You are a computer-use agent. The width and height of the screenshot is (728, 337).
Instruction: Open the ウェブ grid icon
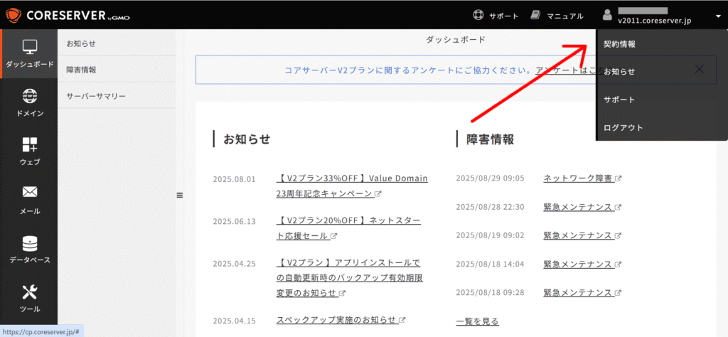pyautogui.click(x=30, y=144)
